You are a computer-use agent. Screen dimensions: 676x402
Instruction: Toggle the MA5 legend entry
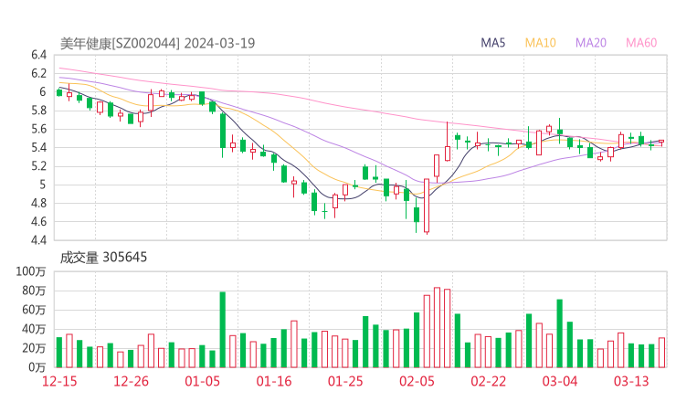[493, 43]
